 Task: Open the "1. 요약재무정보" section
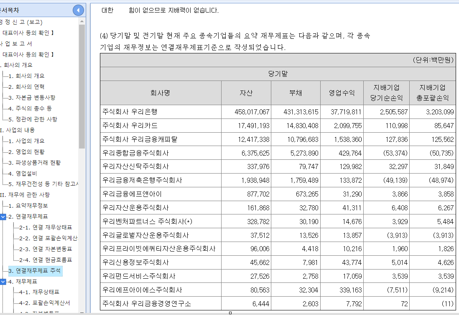coord(31,206)
